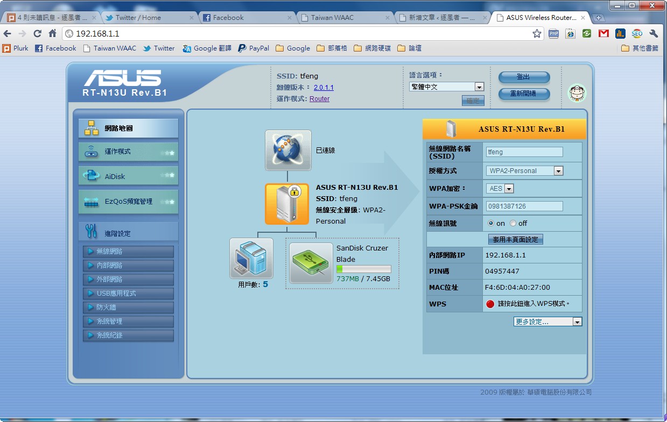Open the Google 翻譯 bookmark
This screenshot has width=667, height=422.
pos(207,48)
